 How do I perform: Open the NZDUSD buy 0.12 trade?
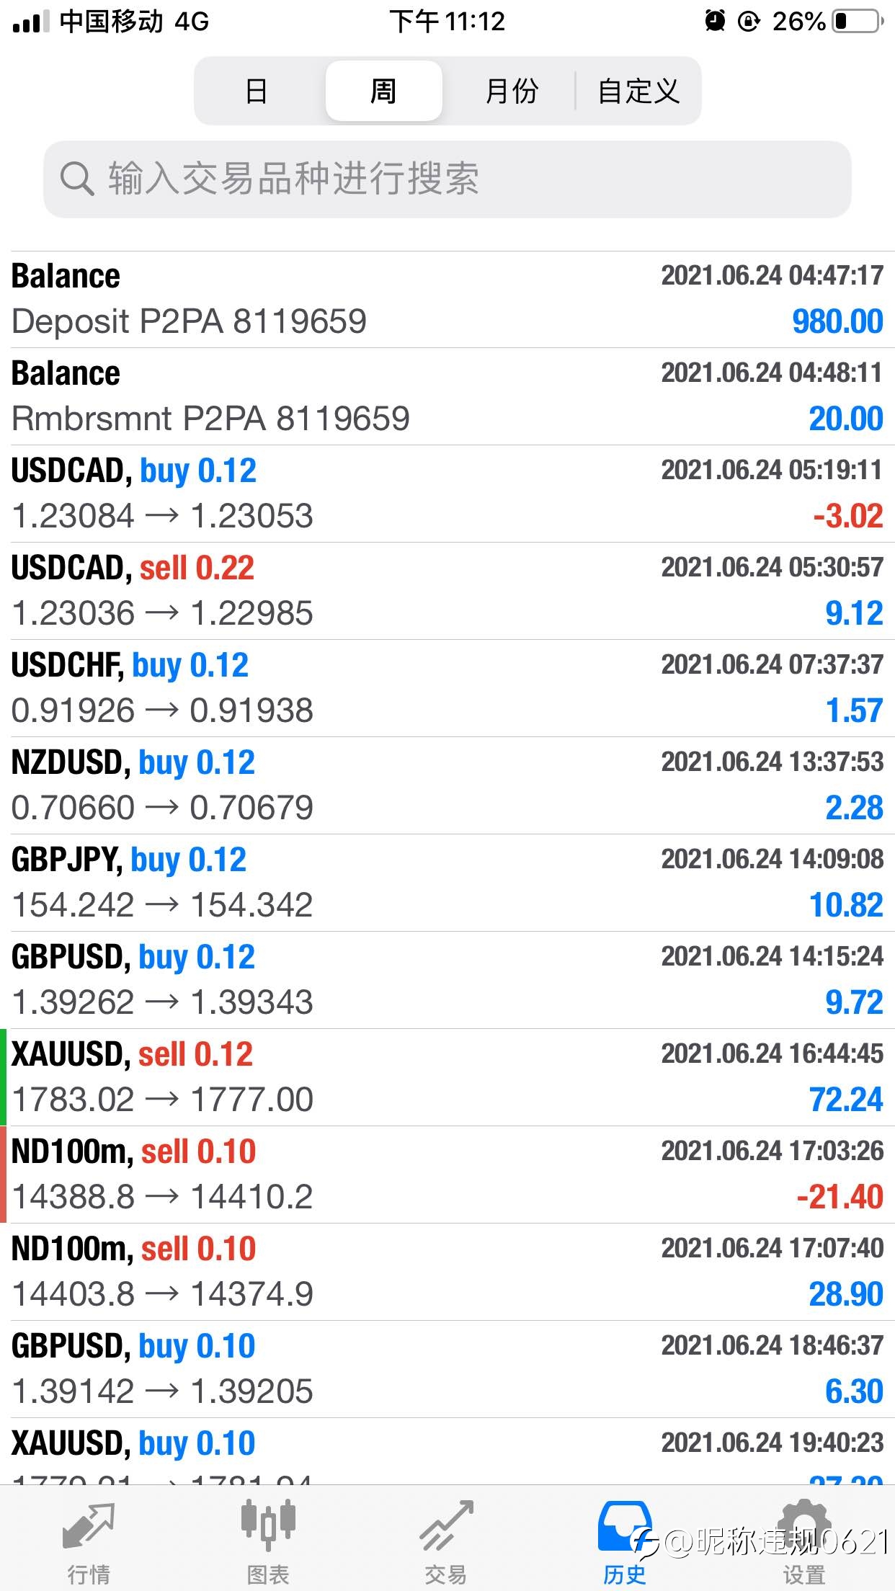click(447, 786)
